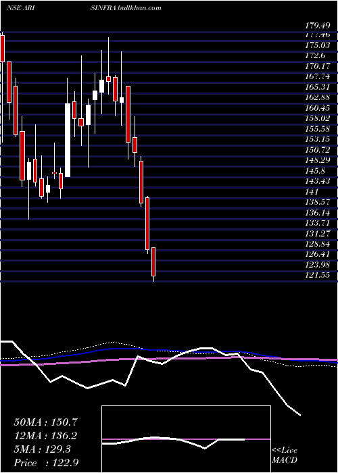Click the 162.88 price level label
This screenshot has width=338, height=473.
click(x=318, y=97)
